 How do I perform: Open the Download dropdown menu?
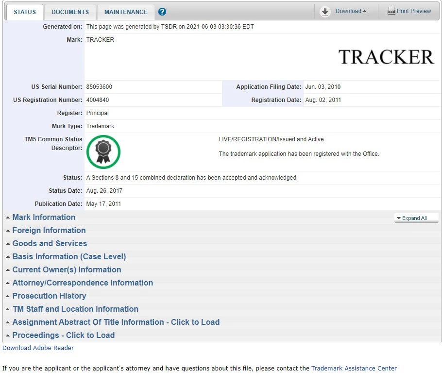(351, 11)
